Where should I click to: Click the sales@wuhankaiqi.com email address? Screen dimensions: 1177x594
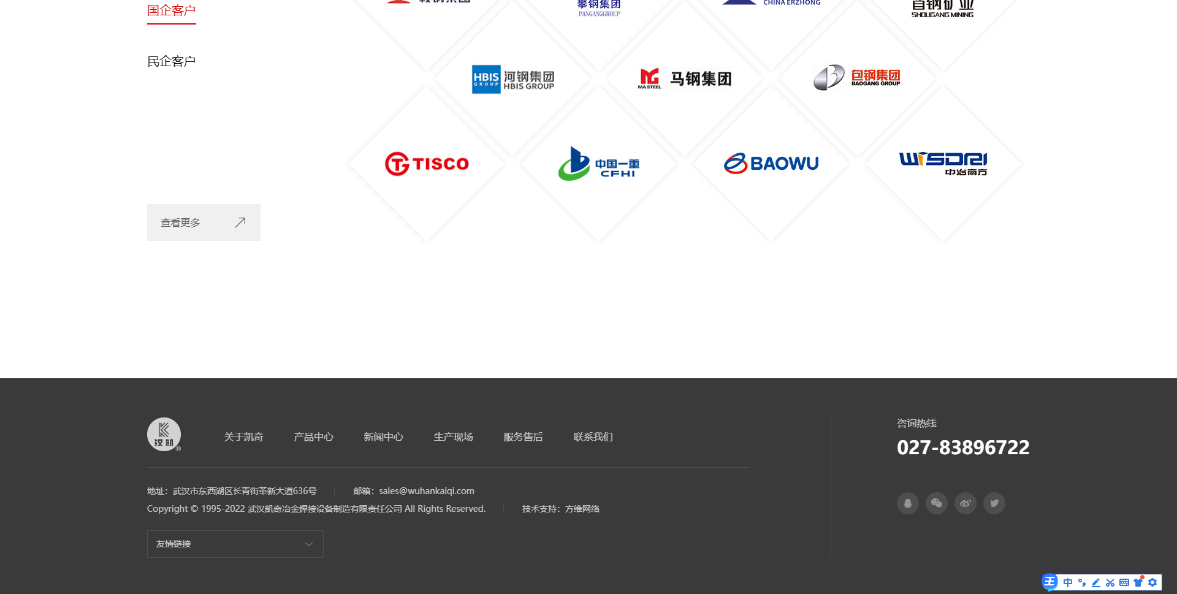pyautogui.click(x=427, y=491)
